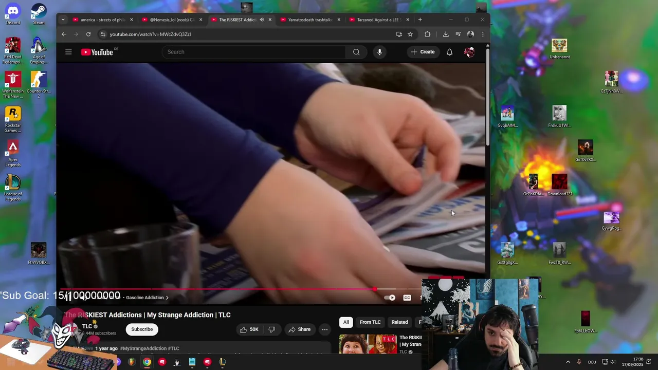Open Chrome extensions puzzle icon
The height and width of the screenshot is (370, 658).
427,34
